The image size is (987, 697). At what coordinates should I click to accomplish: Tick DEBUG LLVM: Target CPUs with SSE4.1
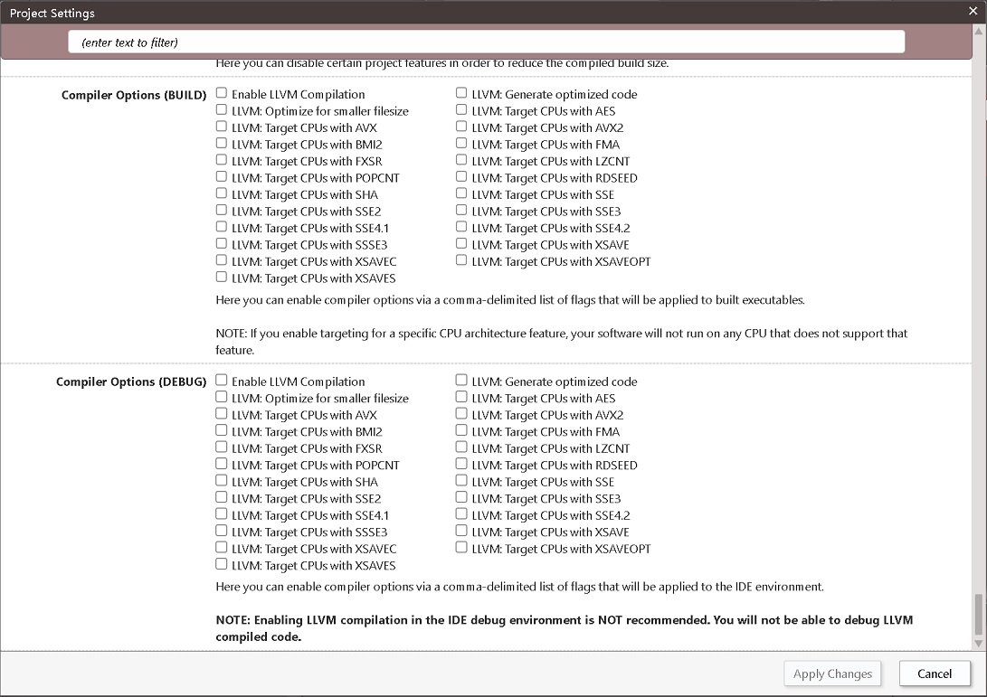tap(222, 514)
